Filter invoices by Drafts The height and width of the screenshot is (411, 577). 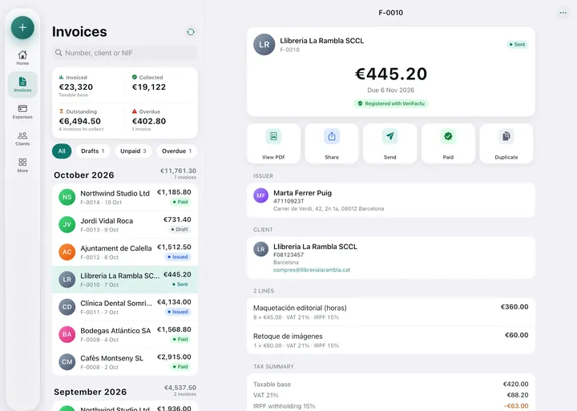[93, 151]
